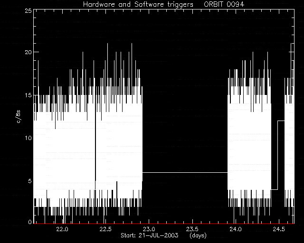
Task: Click the horizontal flat line in the data gap
Action: 185,172
